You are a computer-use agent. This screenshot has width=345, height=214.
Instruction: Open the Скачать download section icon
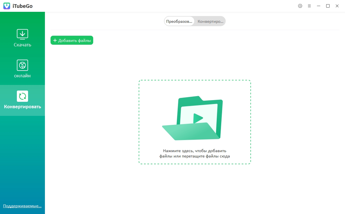pos(22,34)
